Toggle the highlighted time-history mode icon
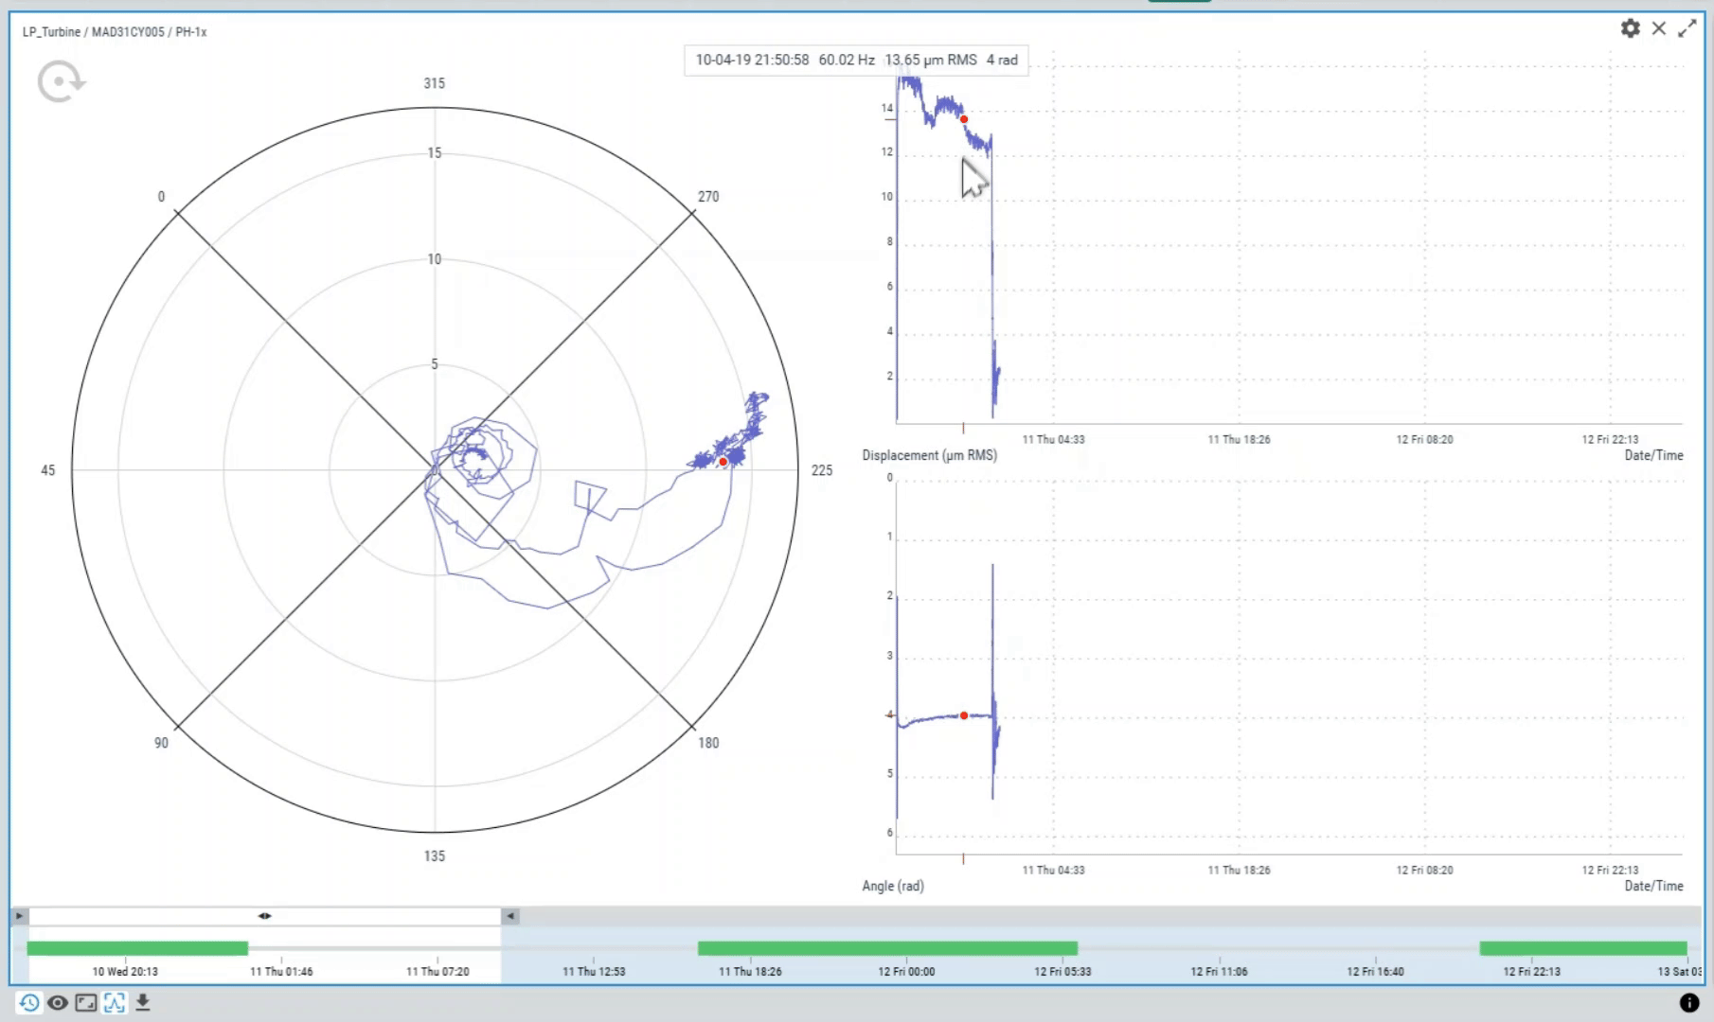1714x1022 pixels. tap(27, 1001)
